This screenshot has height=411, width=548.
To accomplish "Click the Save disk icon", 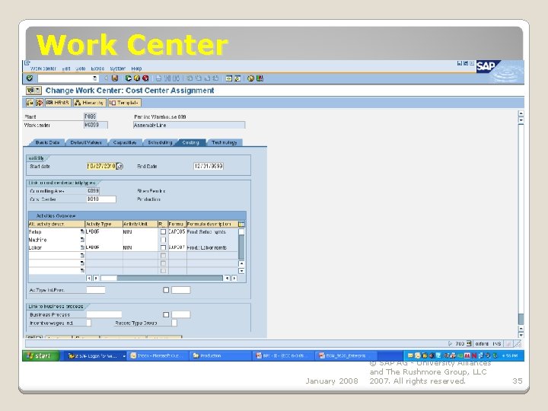I will 115,78.
